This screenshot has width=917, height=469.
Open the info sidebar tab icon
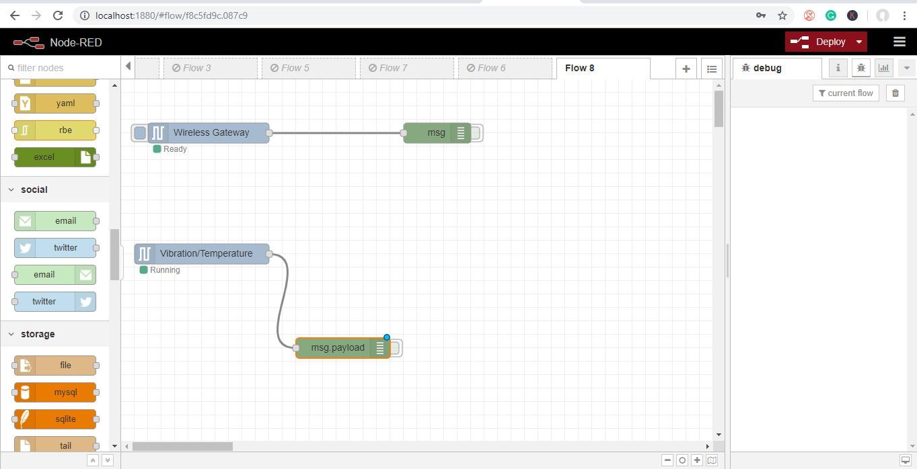click(x=838, y=68)
